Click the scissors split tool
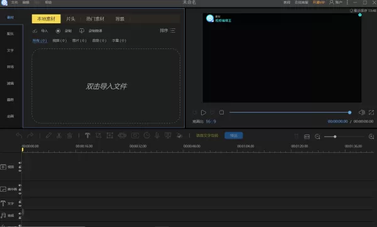 [59, 136]
